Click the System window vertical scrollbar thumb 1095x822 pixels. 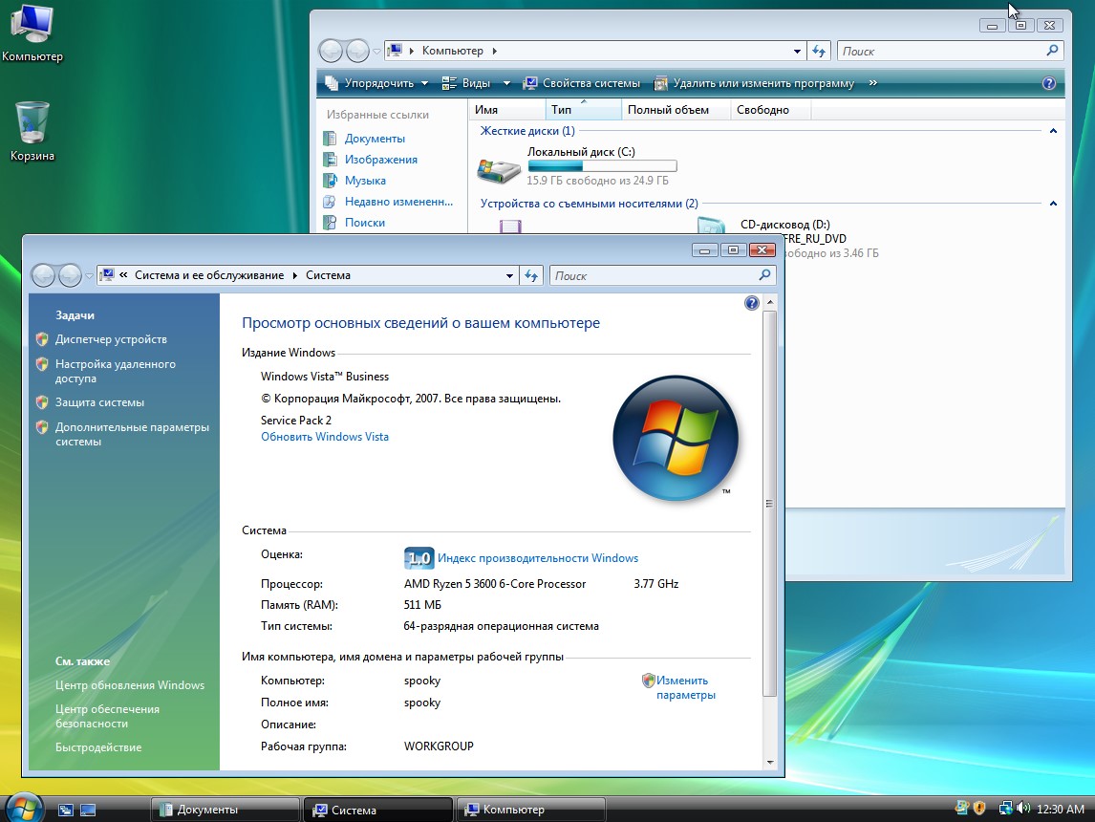click(x=769, y=503)
